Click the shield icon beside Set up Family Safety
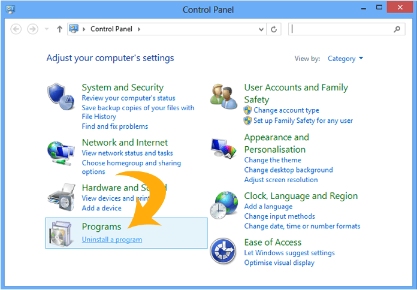The image size is (417, 290). [x=247, y=120]
